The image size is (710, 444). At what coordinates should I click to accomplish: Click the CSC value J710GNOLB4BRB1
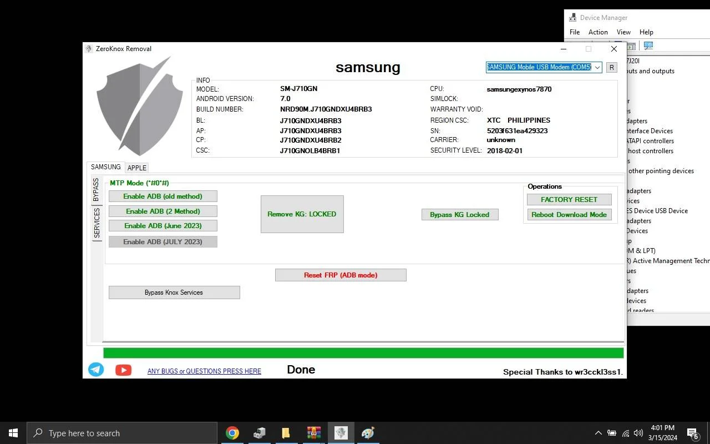[x=310, y=150]
